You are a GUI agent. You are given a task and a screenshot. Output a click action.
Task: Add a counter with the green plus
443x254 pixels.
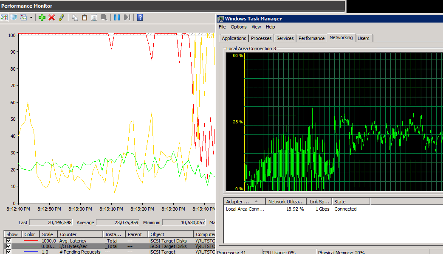pos(42,17)
